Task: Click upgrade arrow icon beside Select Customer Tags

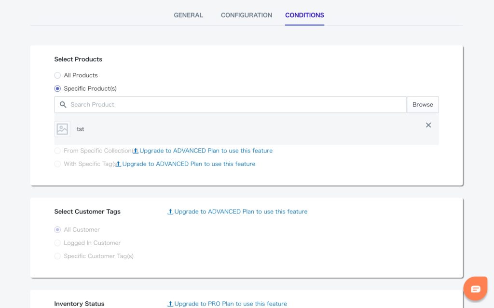Action: point(170,211)
